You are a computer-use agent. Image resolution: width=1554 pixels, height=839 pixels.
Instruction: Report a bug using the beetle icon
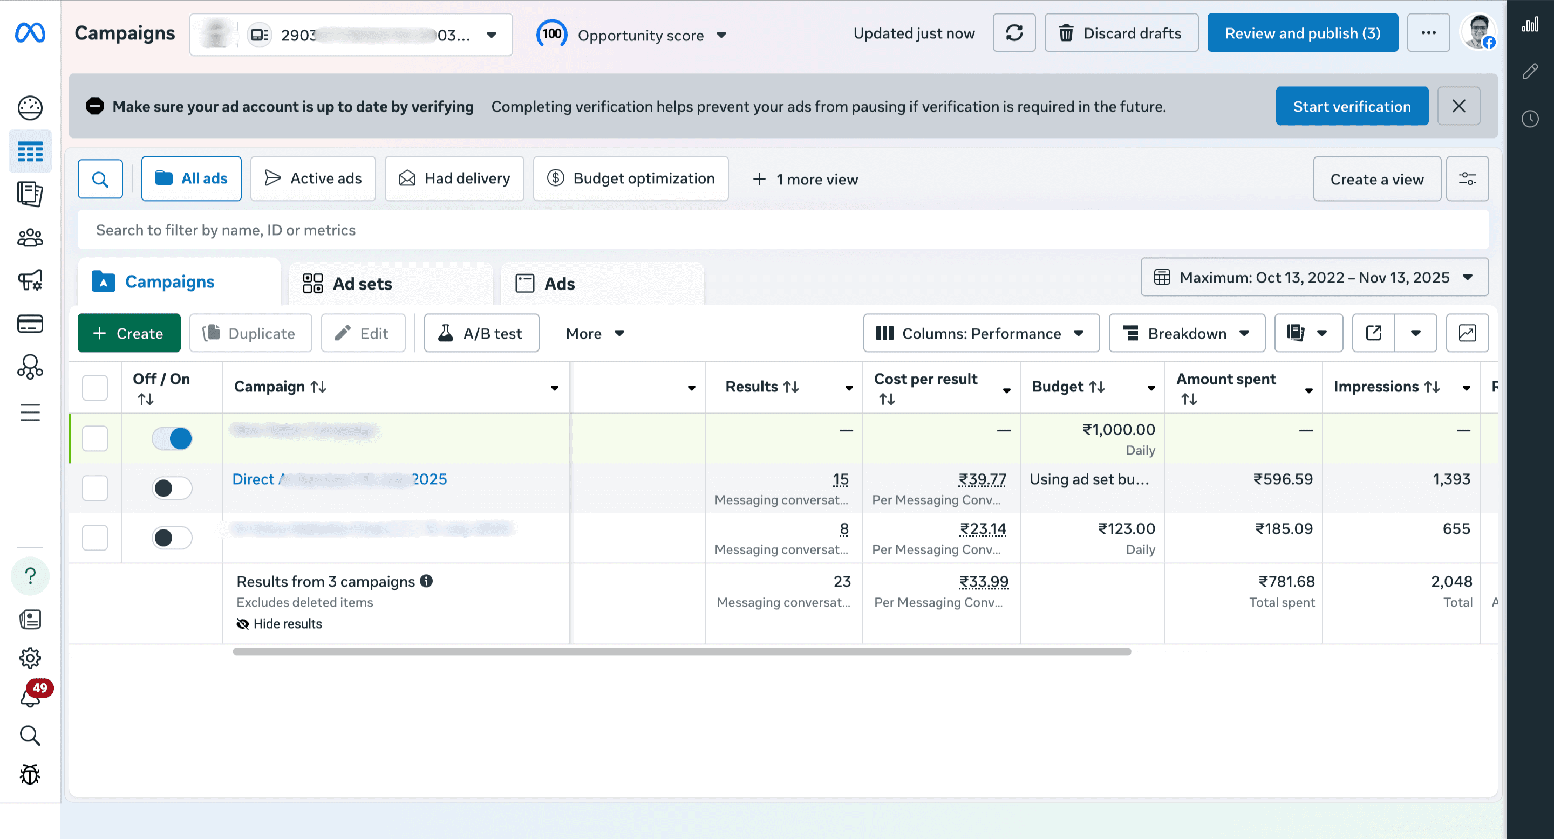[30, 775]
